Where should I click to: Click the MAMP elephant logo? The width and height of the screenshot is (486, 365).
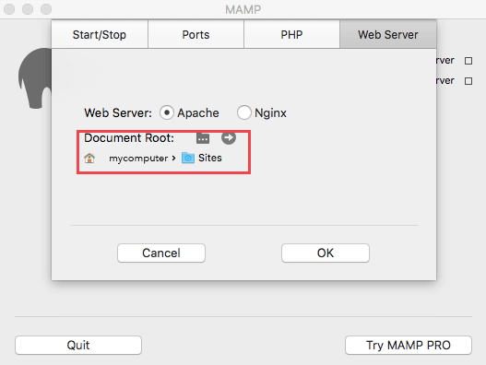coord(35,78)
